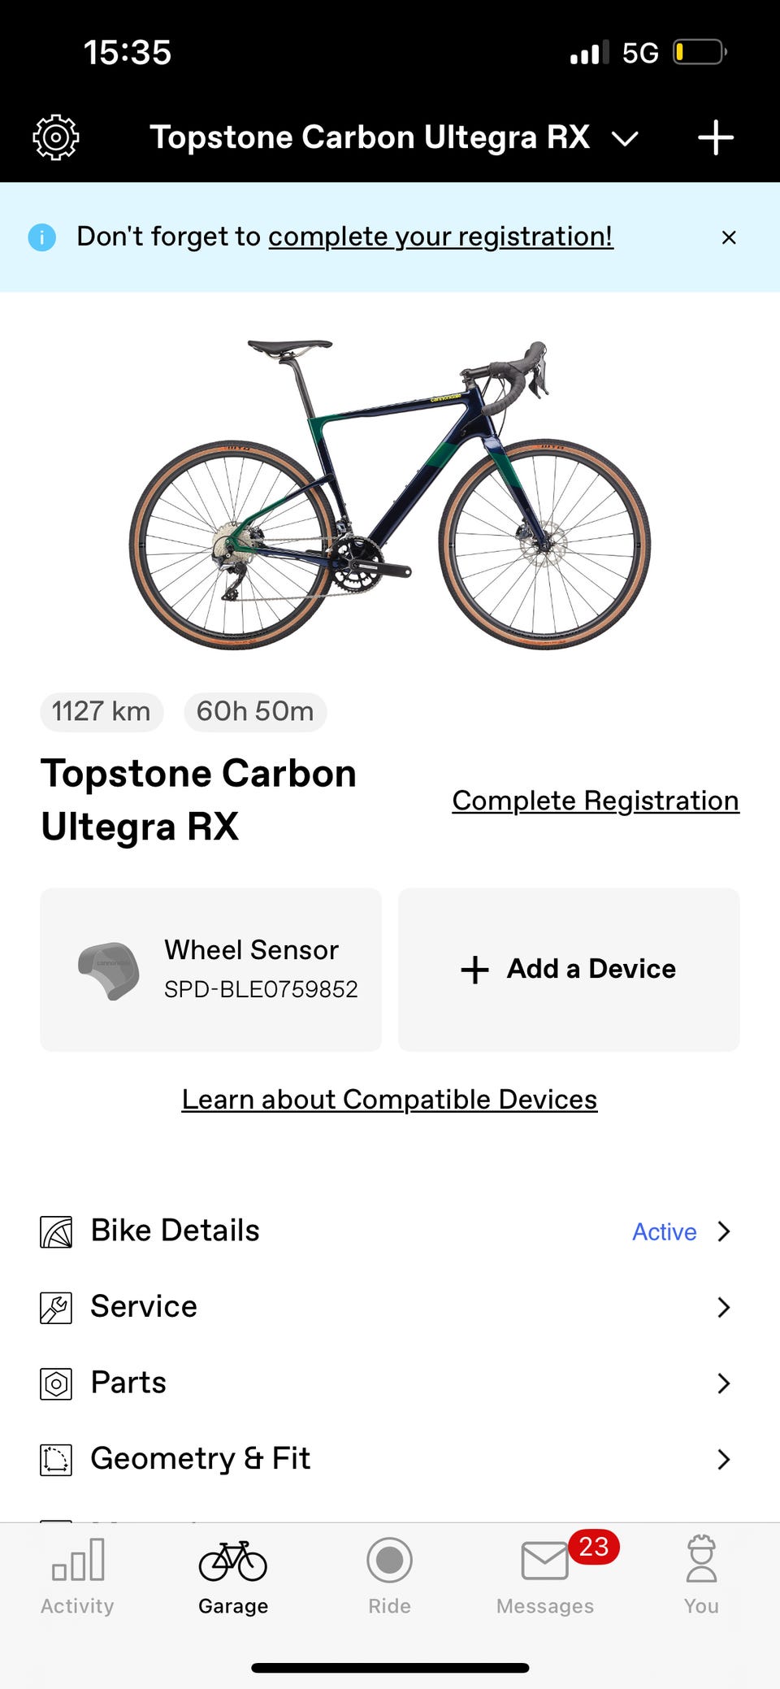Dismiss the registration reminder banner

pyautogui.click(x=729, y=237)
